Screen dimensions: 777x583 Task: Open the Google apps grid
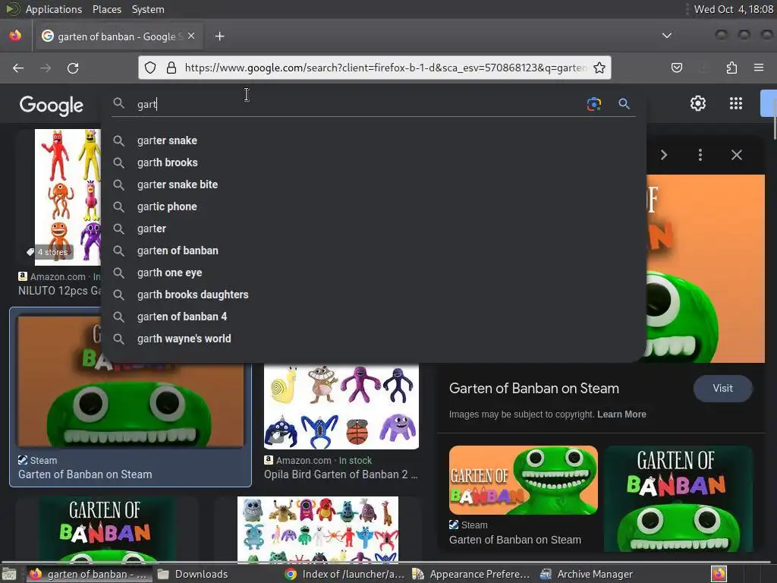tap(736, 103)
